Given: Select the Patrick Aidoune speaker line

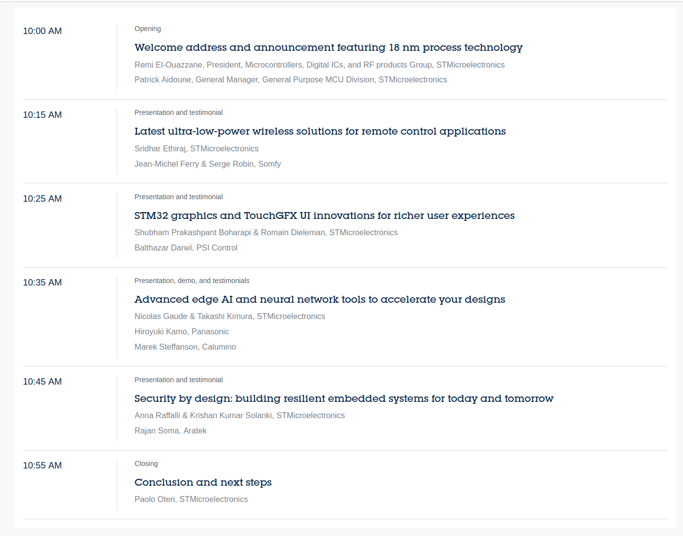Looking at the screenshot, I should coord(291,79).
